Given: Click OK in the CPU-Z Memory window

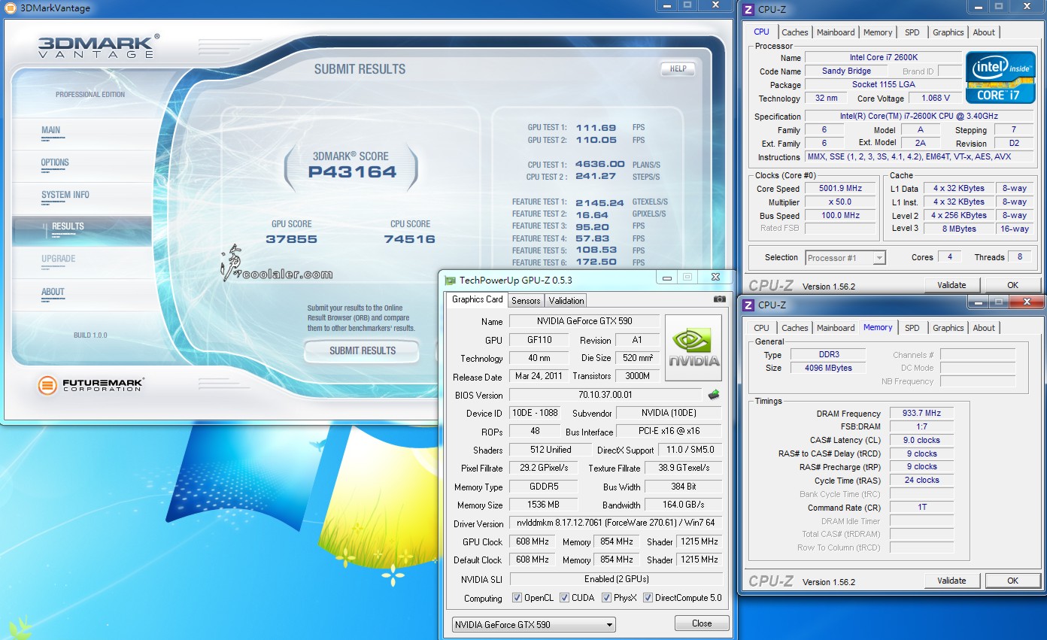Looking at the screenshot, I should pos(1012,581).
